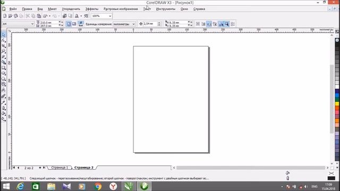Screen dimensions: 340x191
Task: Click the Save icon
Action: (x=15, y=16)
